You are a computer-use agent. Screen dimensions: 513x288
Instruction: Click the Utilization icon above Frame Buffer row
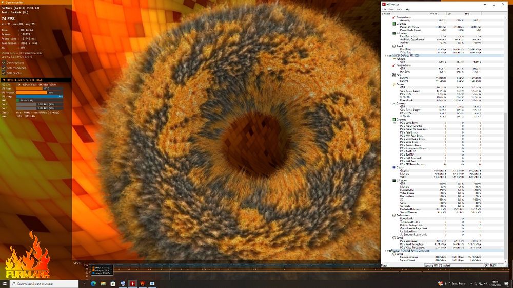point(394,181)
